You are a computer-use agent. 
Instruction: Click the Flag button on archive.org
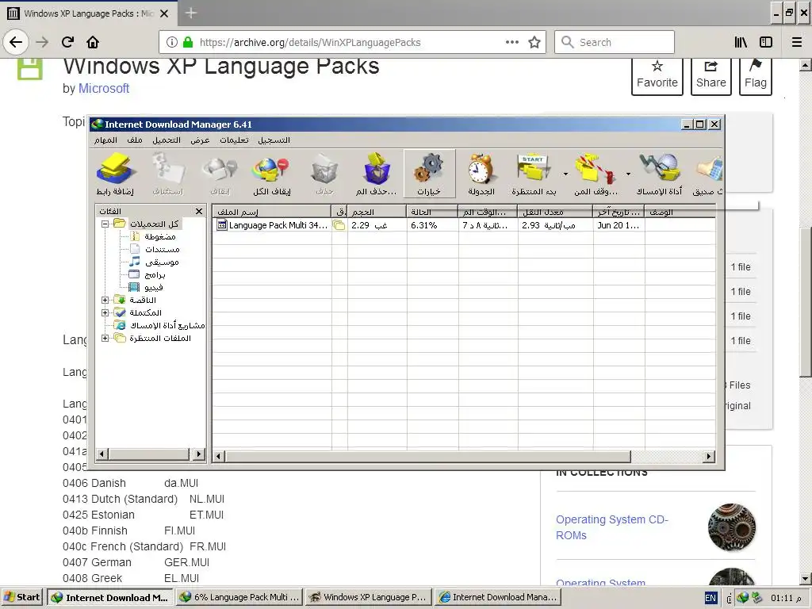(756, 75)
